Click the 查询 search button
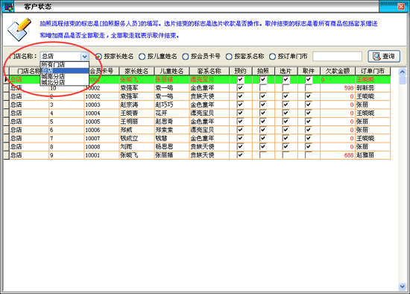The image size is (410, 294). point(384,56)
